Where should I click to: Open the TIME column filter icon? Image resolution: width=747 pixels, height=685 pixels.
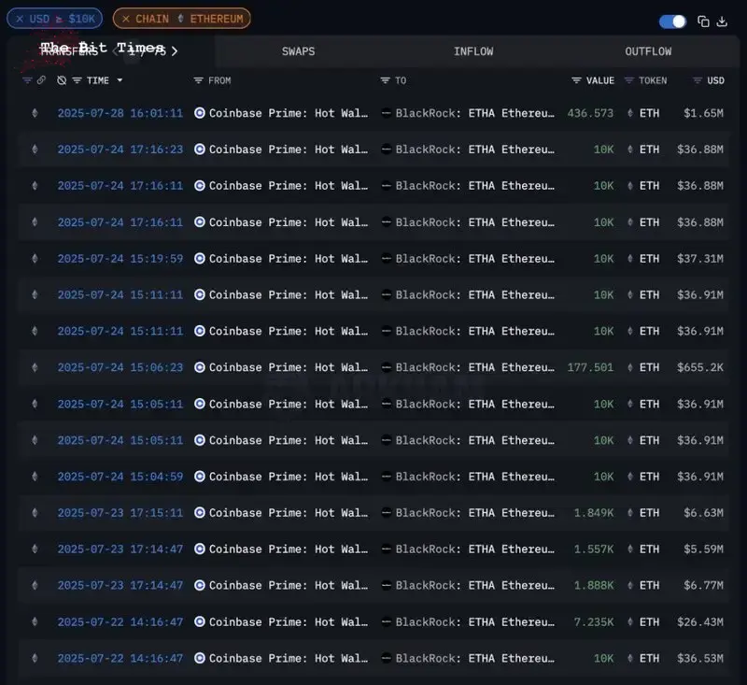point(77,80)
